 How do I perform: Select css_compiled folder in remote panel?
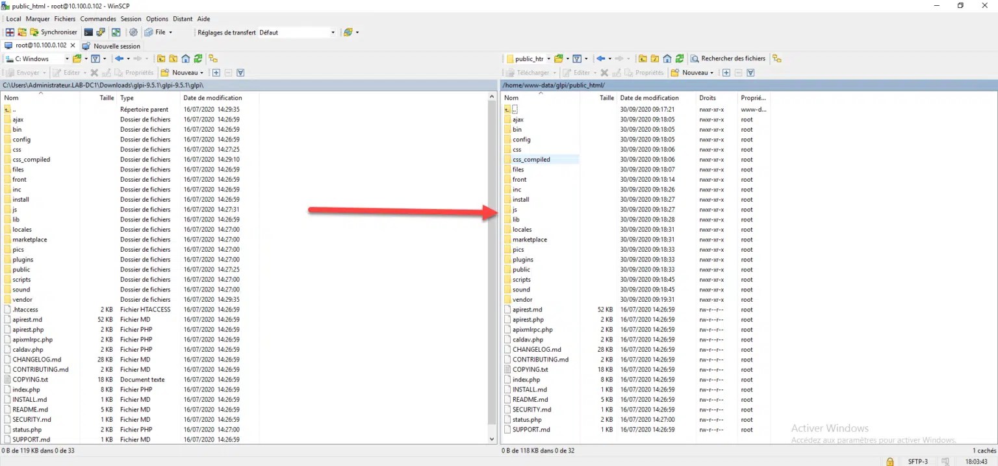coord(531,159)
